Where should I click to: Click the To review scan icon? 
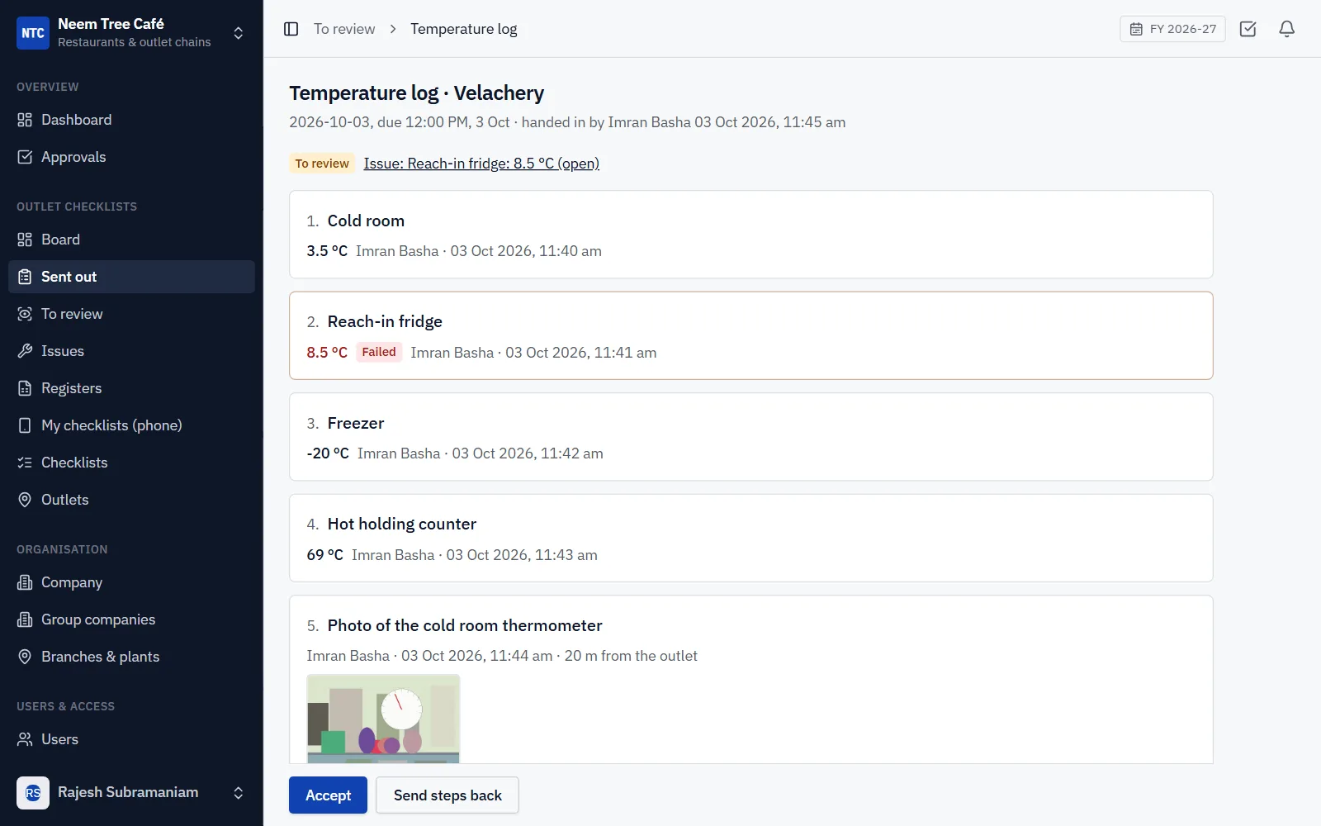click(x=25, y=314)
